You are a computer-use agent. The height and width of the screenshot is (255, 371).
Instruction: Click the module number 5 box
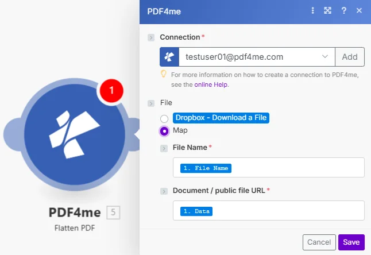[x=113, y=212]
